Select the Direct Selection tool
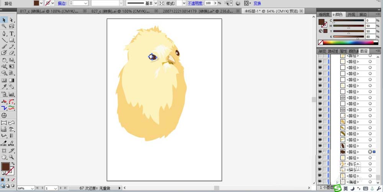383x192 pixels. [x=11, y=20]
